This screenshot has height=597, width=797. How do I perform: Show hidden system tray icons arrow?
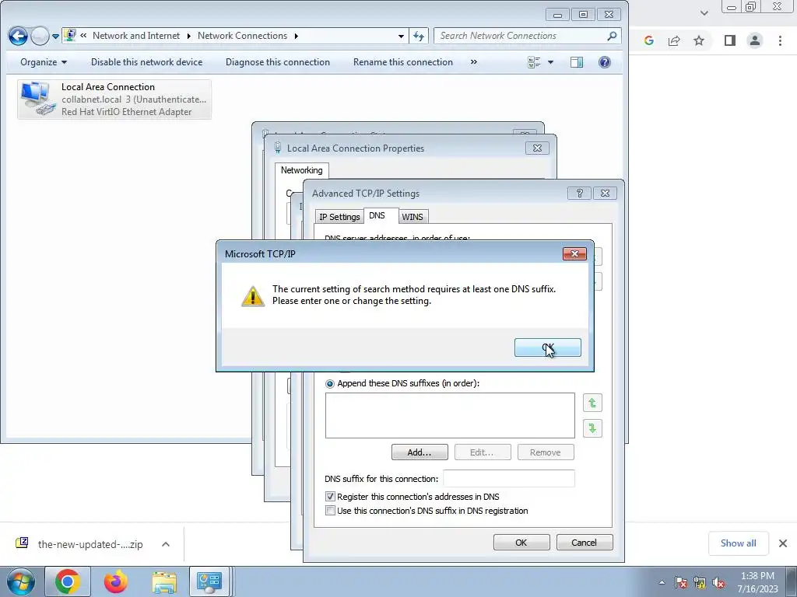662,583
